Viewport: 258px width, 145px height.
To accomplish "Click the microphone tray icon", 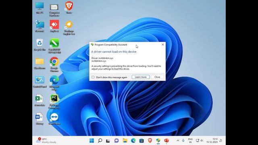I will click(183, 141).
